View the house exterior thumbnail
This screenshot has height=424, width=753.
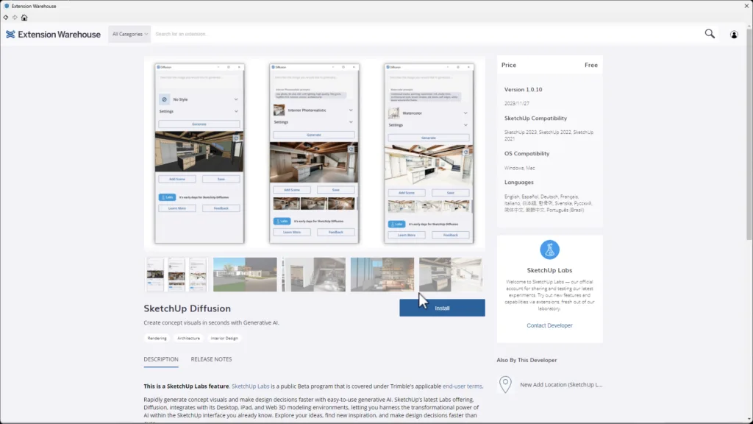[x=245, y=275]
